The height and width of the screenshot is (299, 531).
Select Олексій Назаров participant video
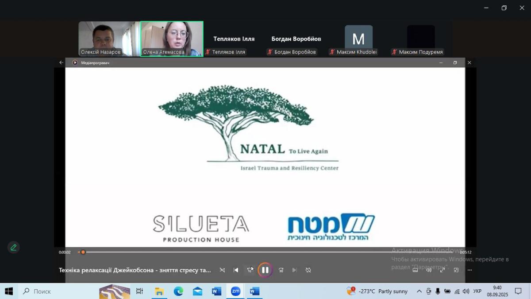tap(109, 39)
